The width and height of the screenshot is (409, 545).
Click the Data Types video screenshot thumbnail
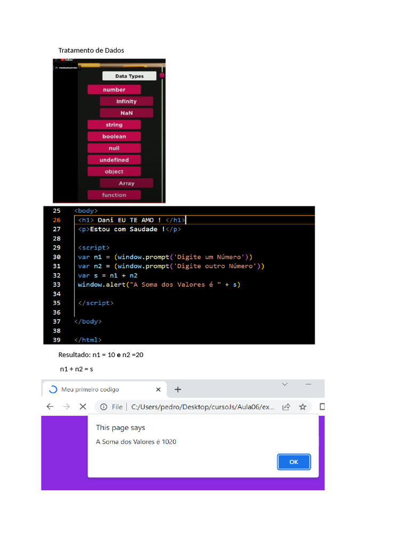click(109, 131)
